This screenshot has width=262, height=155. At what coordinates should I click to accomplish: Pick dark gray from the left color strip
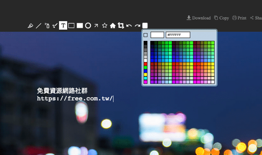(x=146, y=46)
